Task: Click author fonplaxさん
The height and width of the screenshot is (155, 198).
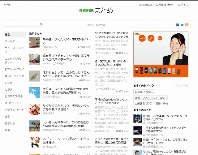Action: [50, 47]
